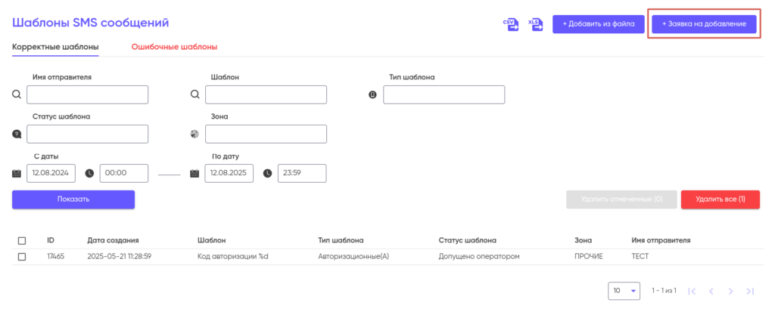Click the Показать button
775x318 pixels.
point(73,199)
